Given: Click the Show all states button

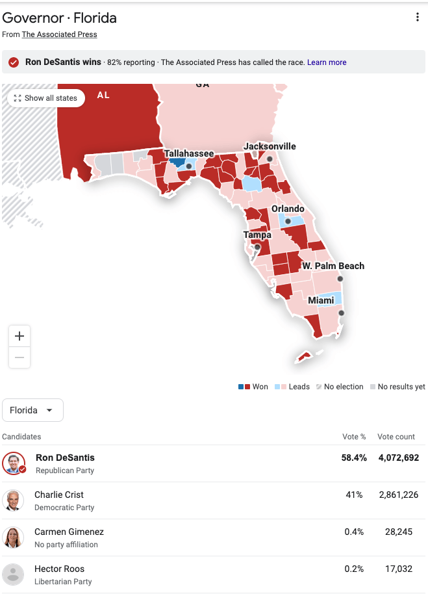Looking at the screenshot, I should pyautogui.click(x=46, y=98).
